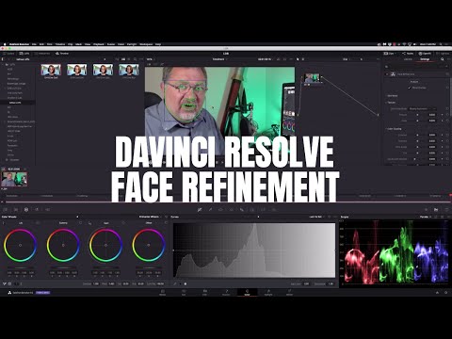Open the Blur palette

click(242, 209)
